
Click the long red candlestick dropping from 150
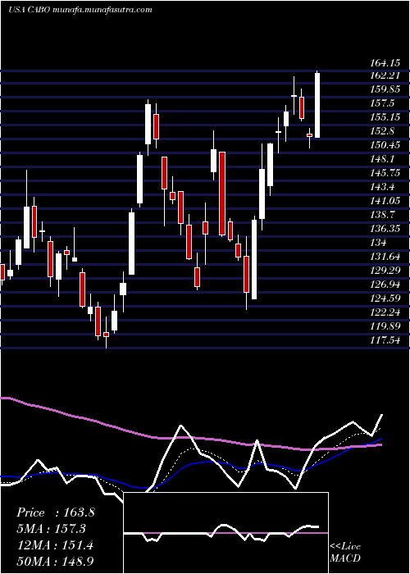click(x=222, y=194)
